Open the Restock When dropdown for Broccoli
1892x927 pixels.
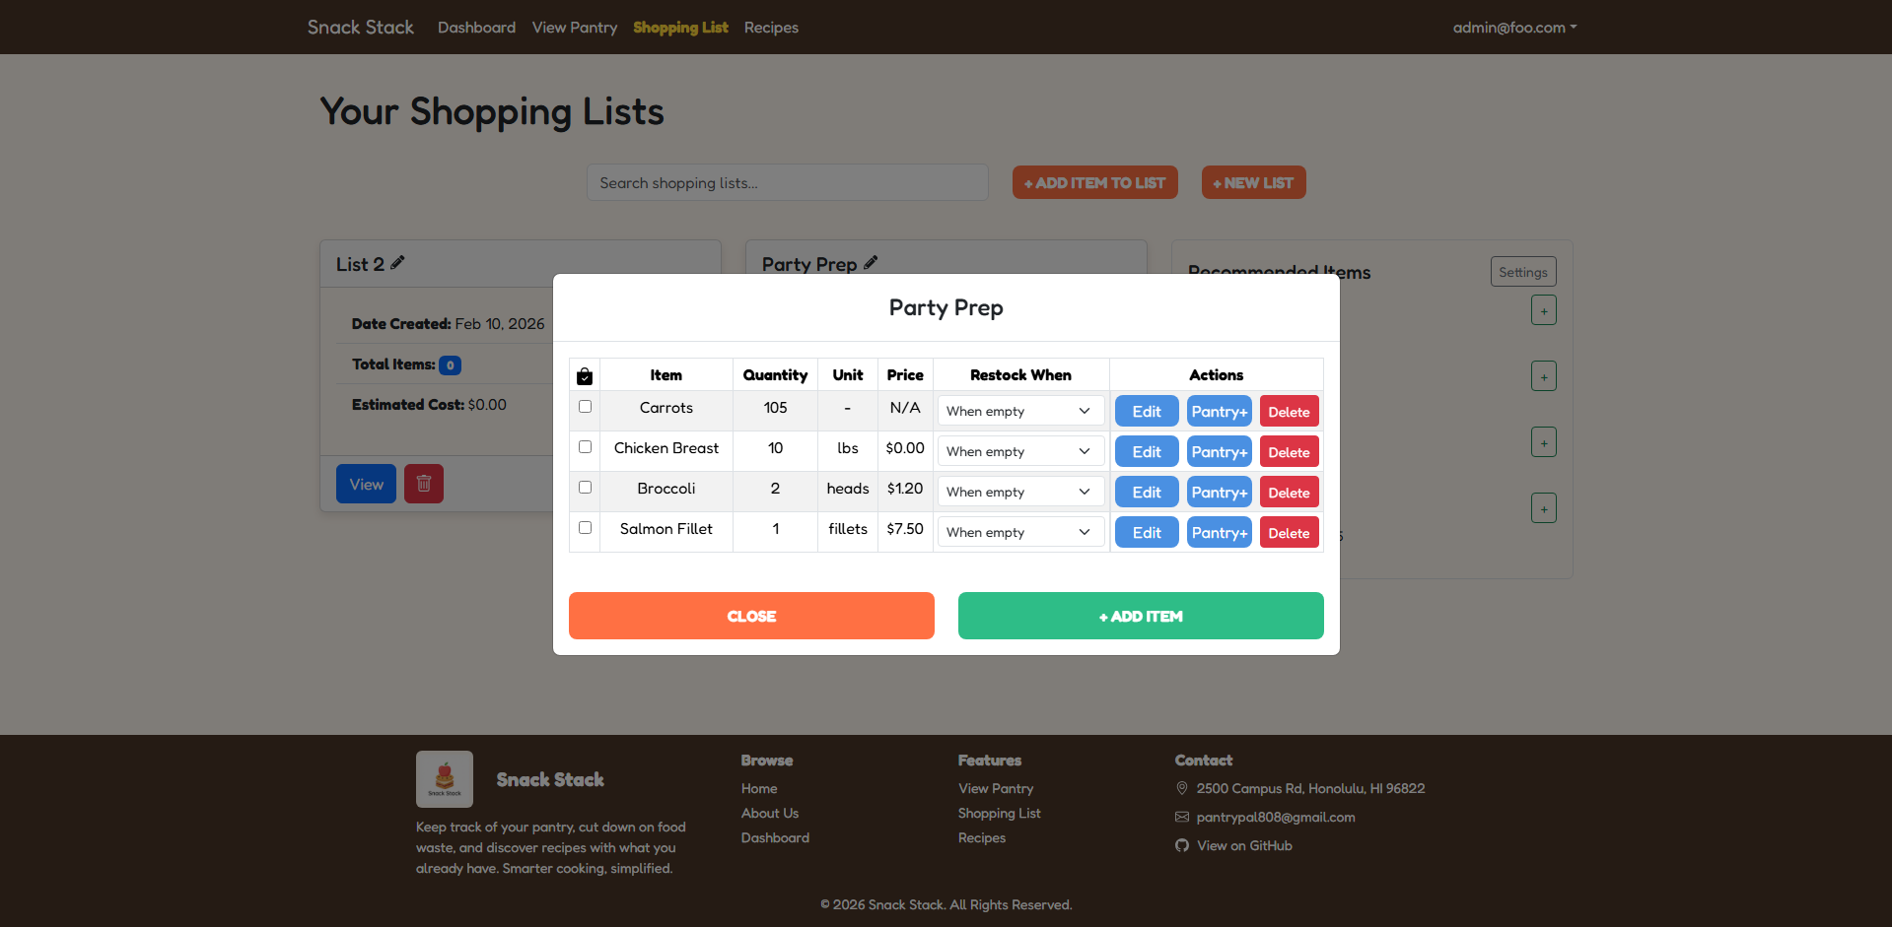pyautogui.click(x=1020, y=491)
